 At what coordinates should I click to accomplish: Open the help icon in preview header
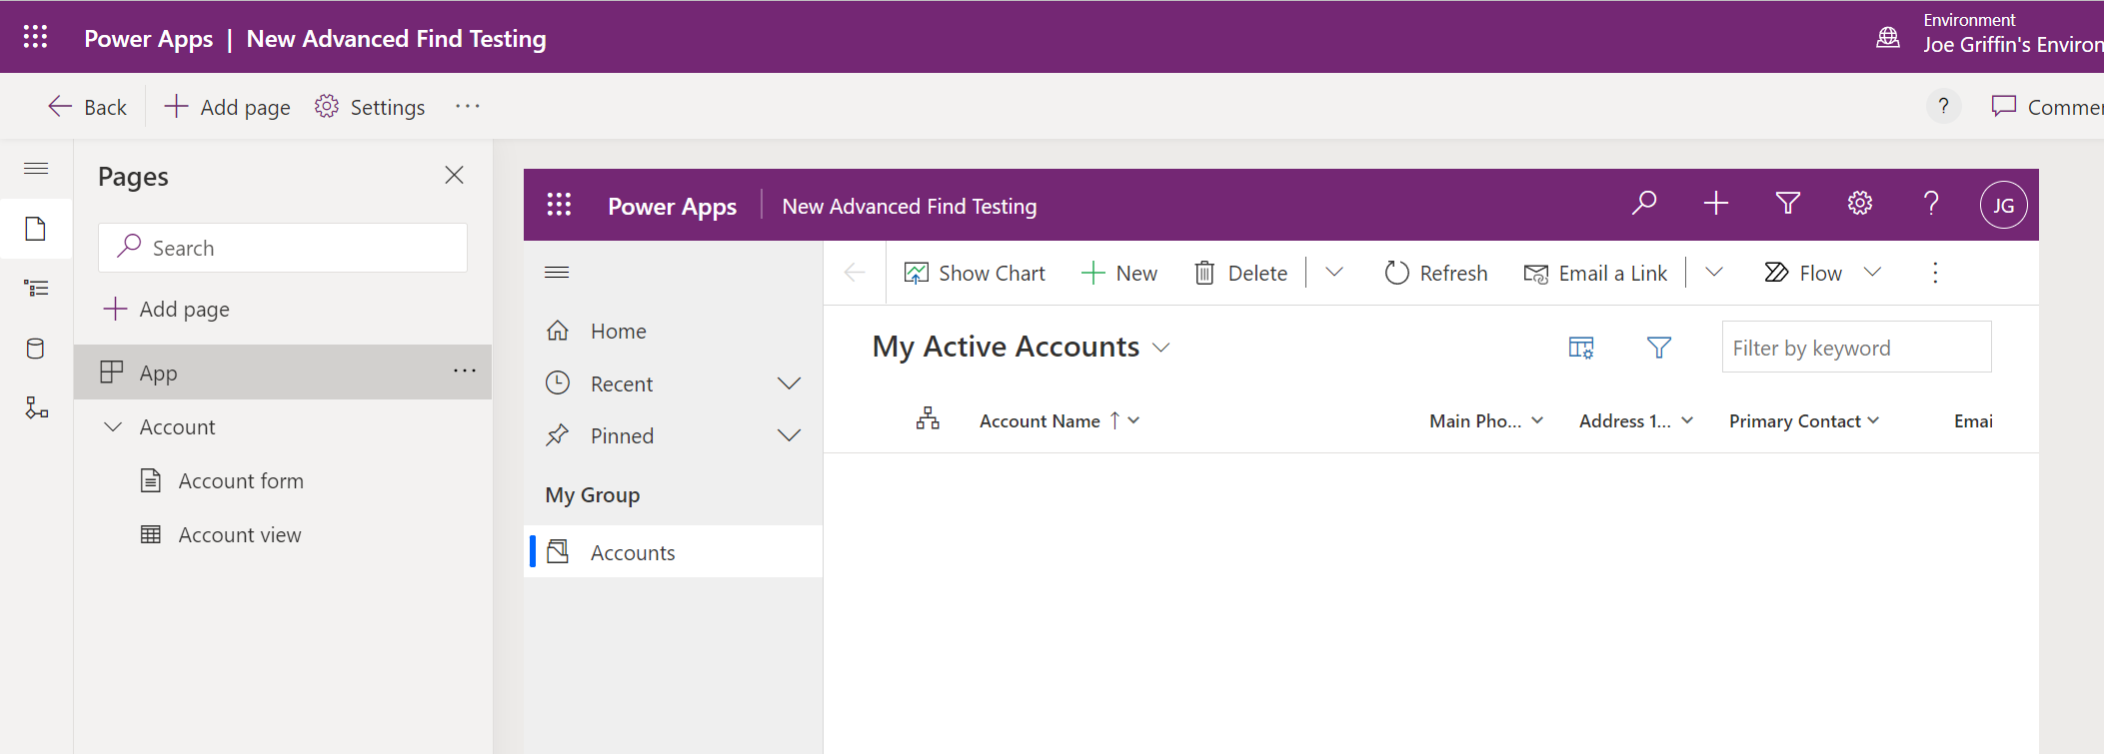coord(1931,204)
